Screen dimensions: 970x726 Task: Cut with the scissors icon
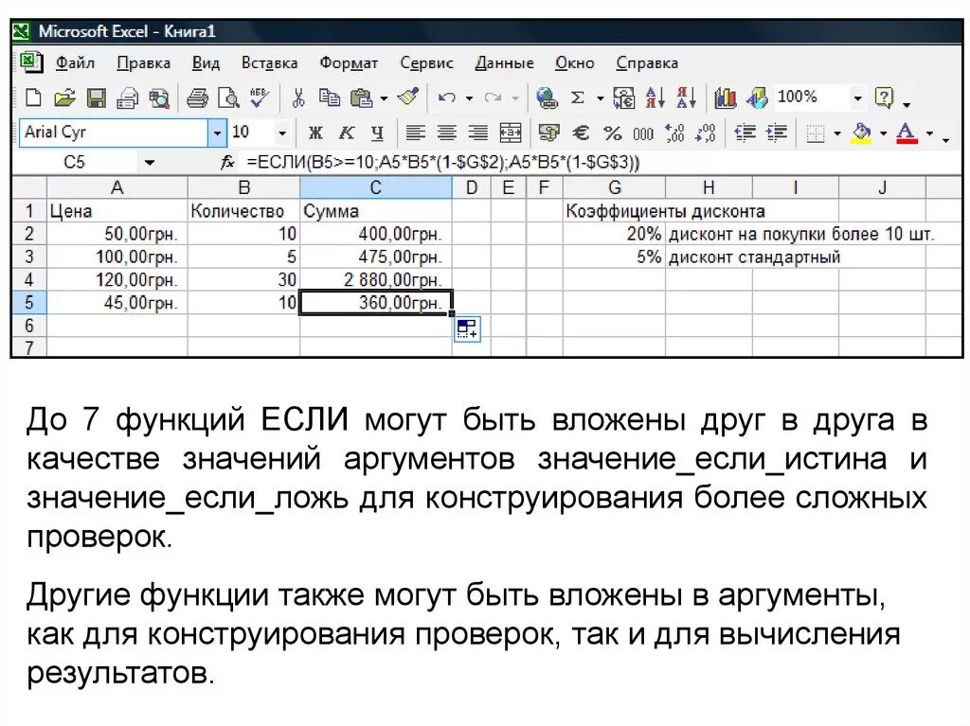coord(298,97)
